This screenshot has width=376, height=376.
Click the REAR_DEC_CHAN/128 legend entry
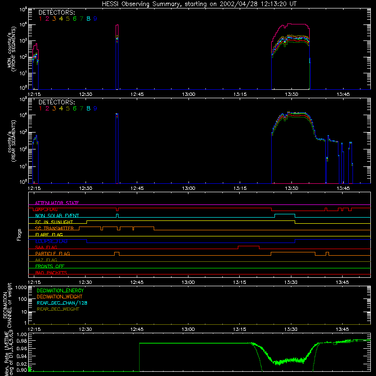[62, 303]
